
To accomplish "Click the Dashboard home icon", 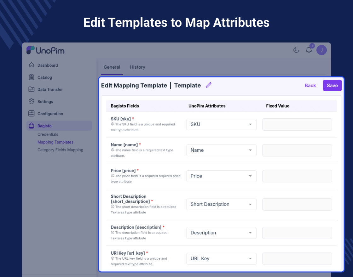I will point(32,65).
